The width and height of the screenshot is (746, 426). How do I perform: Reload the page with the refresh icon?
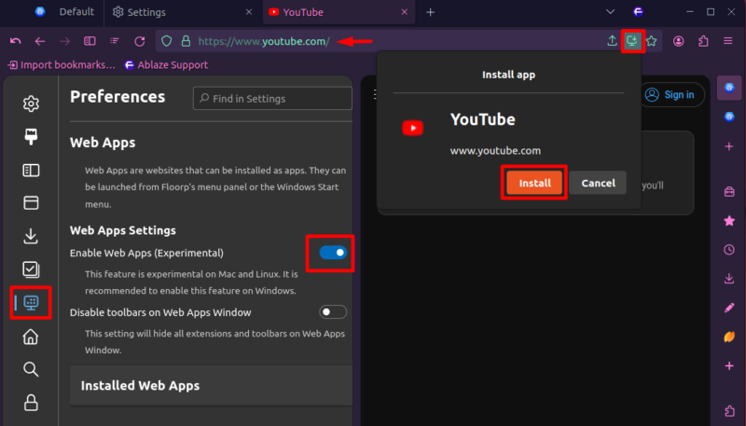coord(139,41)
